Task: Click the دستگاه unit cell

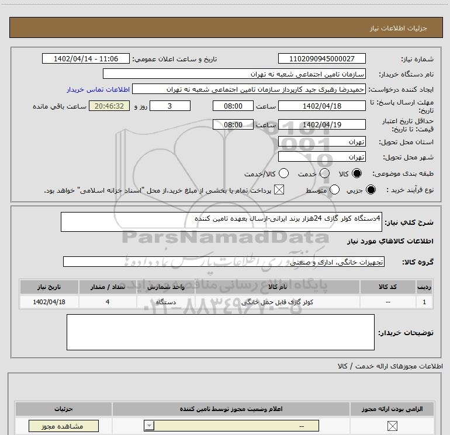Action: 166,302
